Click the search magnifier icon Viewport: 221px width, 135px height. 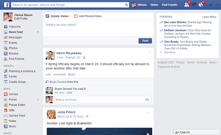(127, 5)
